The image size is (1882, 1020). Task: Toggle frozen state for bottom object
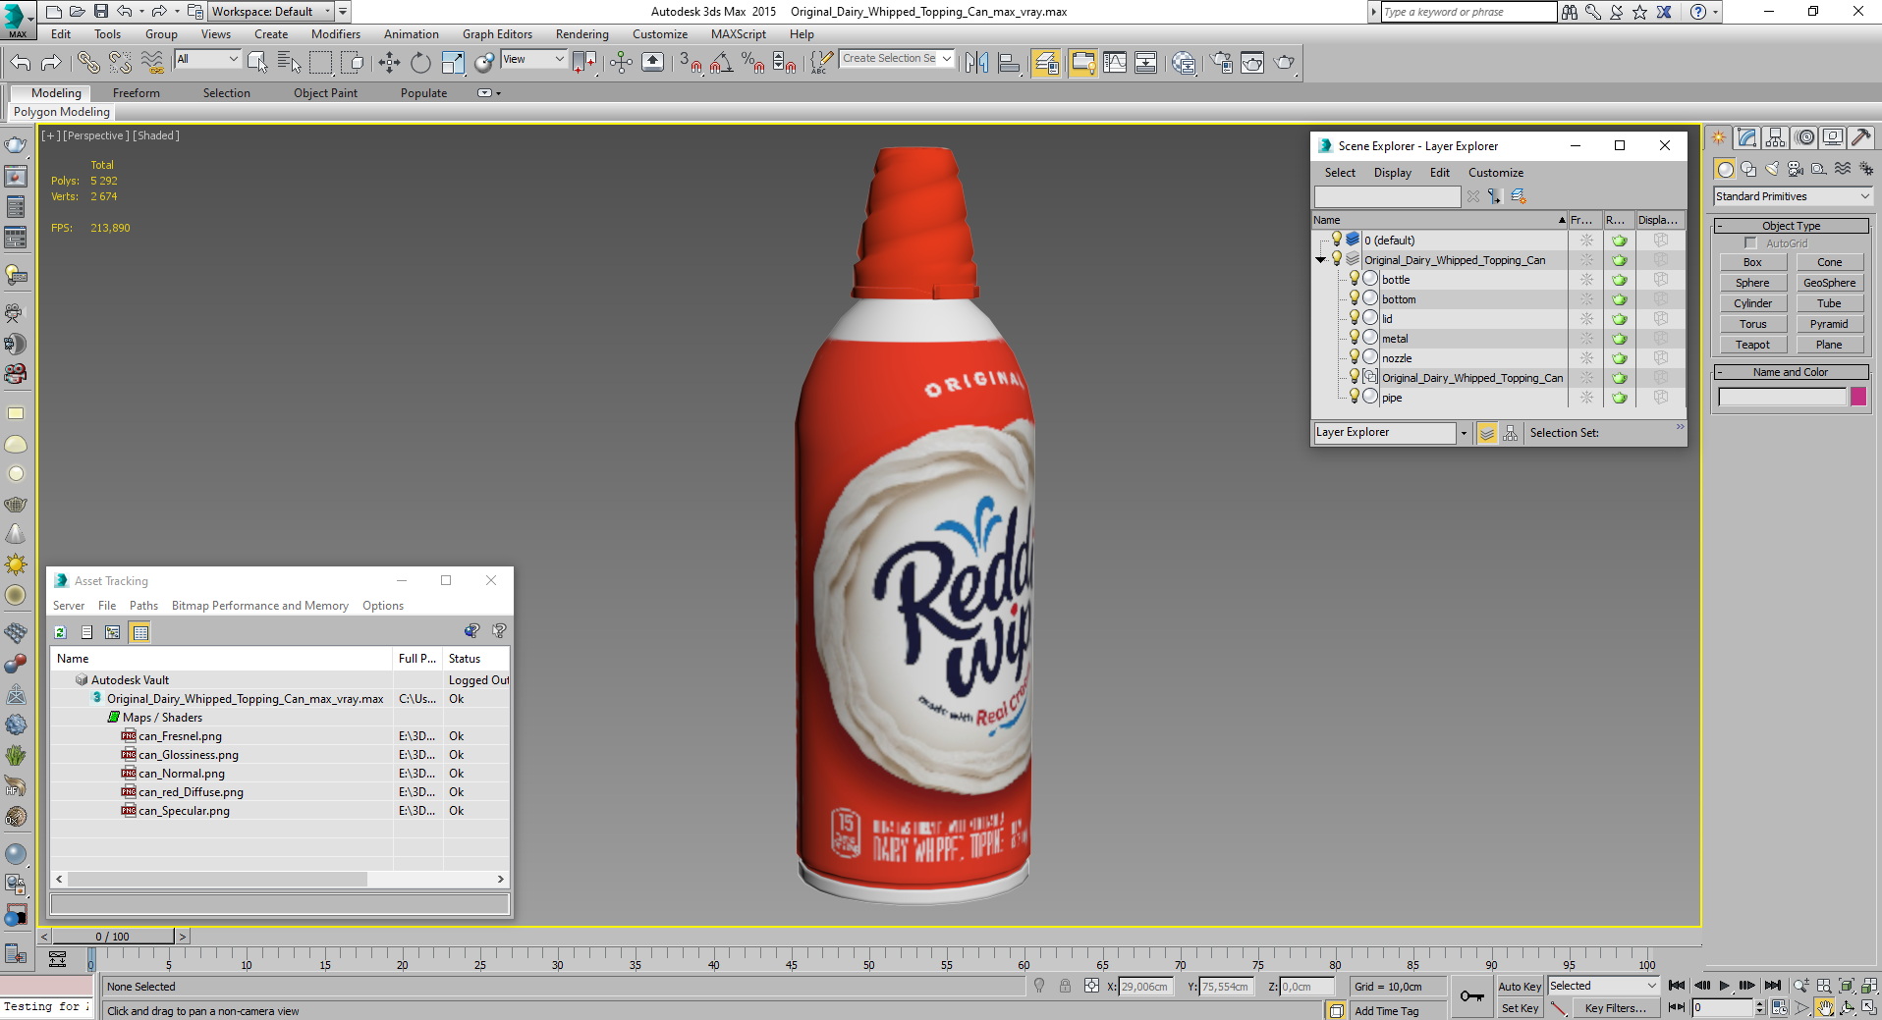[x=1586, y=299]
